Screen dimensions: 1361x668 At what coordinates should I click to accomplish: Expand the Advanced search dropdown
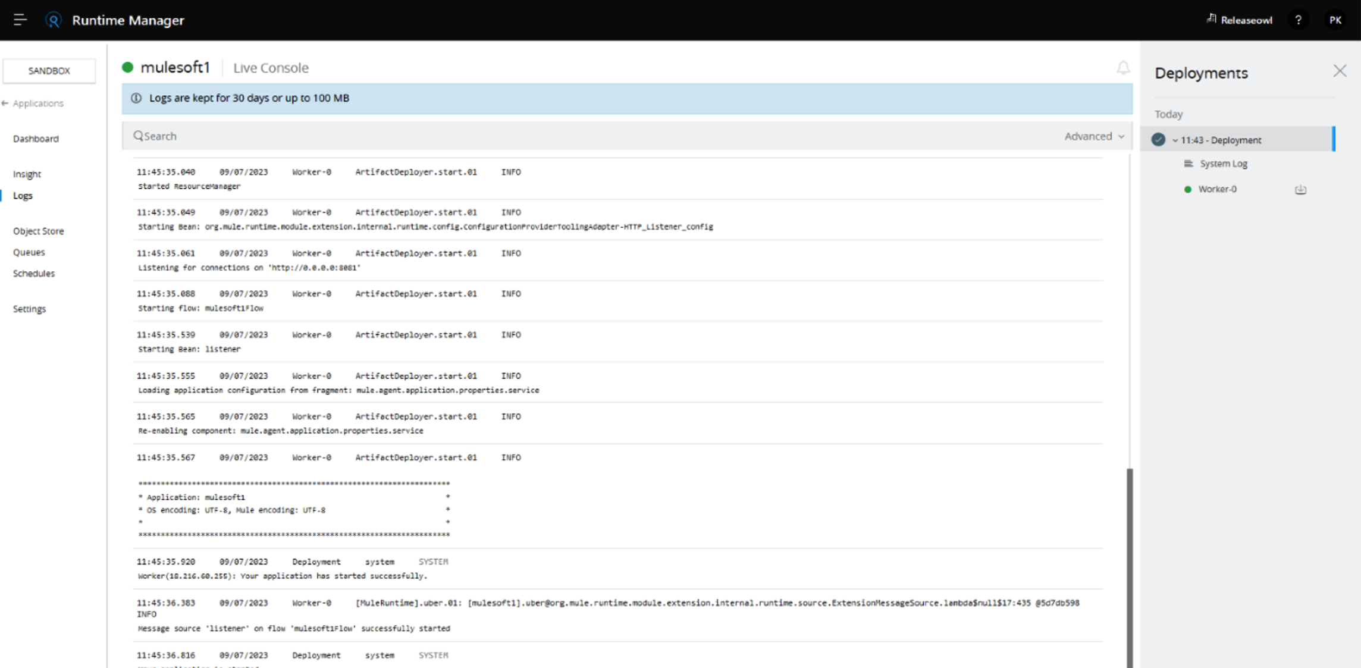point(1095,136)
